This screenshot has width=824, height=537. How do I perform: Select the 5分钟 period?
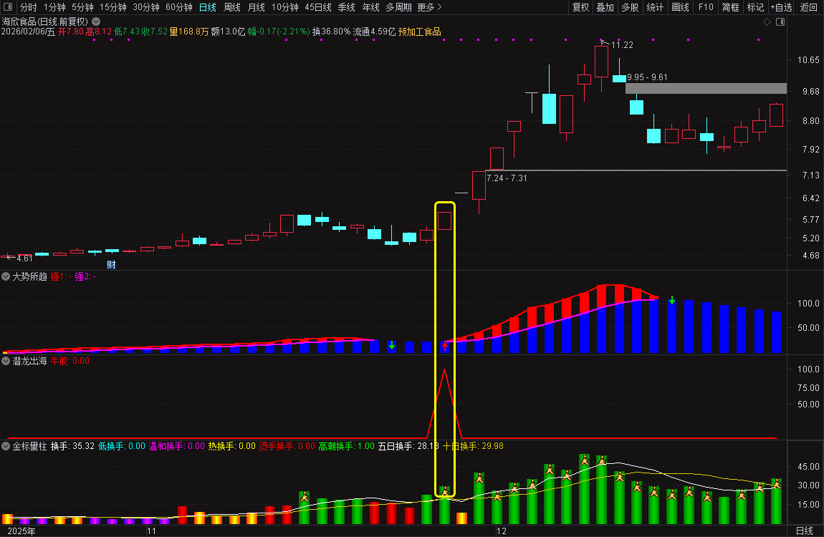click(x=82, y=7)
